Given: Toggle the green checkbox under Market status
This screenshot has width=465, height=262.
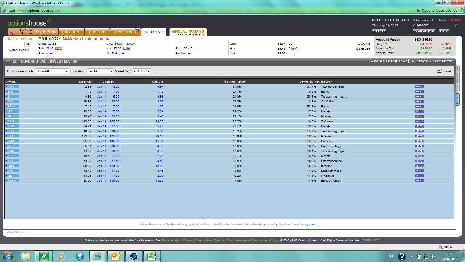Looking at the screenshot, I should [x=456, y=25].
